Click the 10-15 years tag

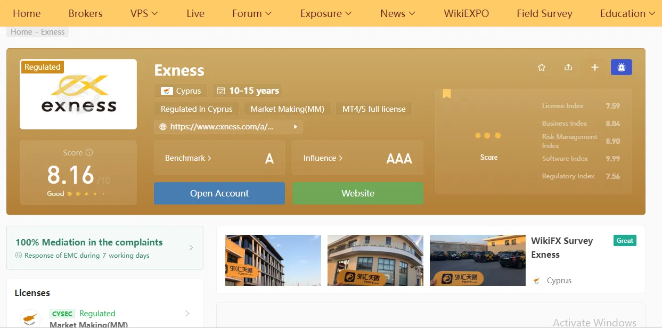(x=248, y=91)
